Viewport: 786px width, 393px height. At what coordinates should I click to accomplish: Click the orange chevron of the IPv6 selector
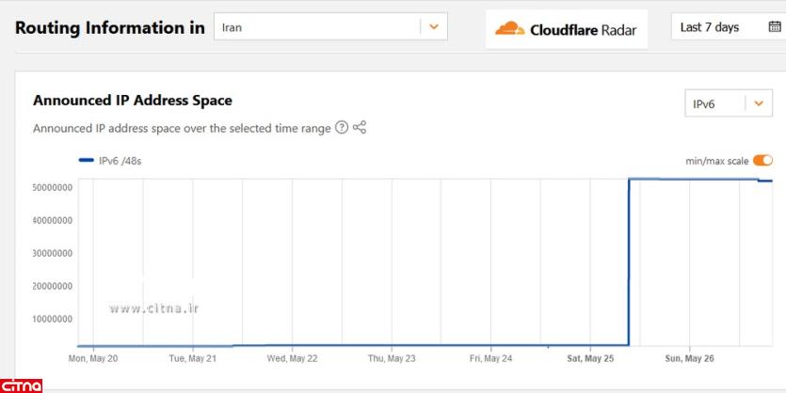click(759, 103)
